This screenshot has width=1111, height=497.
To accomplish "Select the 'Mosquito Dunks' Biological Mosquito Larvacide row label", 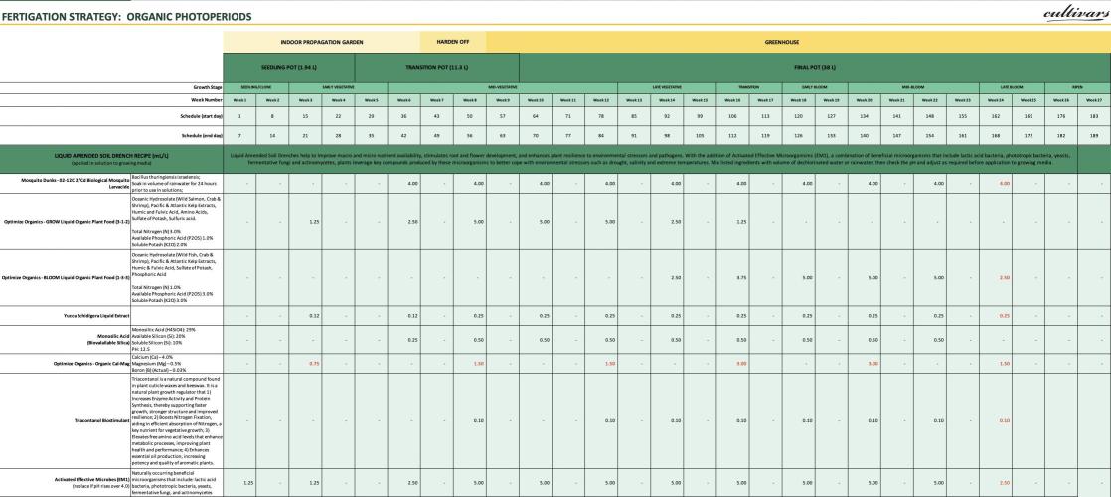I will tap(66, 183).
